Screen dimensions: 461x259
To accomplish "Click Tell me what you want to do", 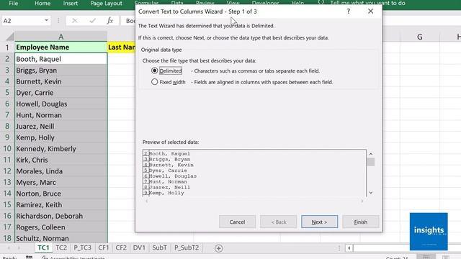I will [x=367, y=3].
